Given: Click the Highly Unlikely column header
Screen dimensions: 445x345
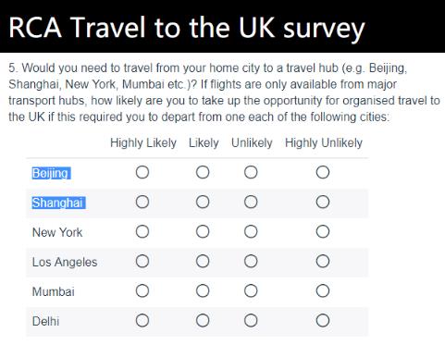Looking at the screenshot, I should coord(324,142).
